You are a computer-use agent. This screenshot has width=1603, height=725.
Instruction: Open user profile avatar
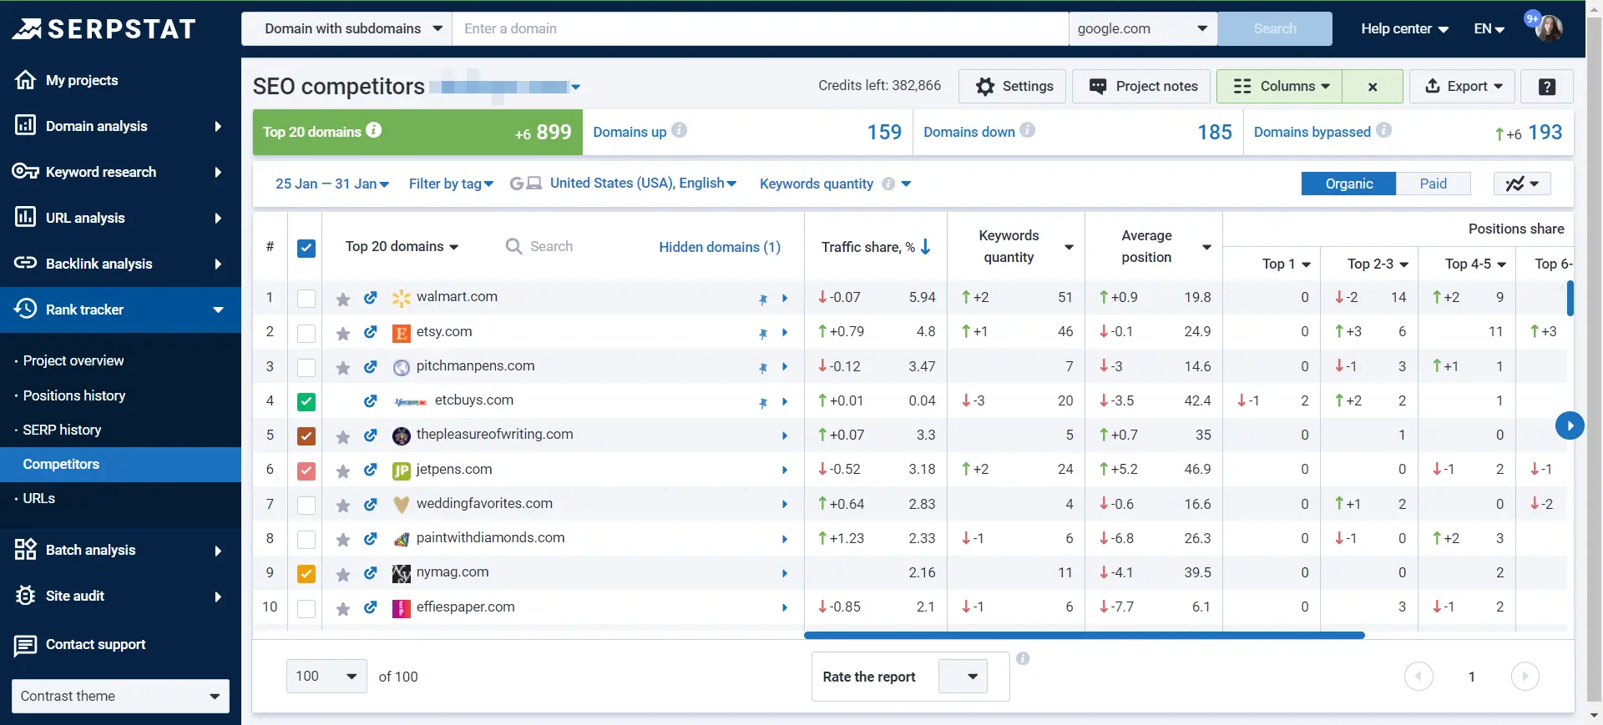point(1549,28)
